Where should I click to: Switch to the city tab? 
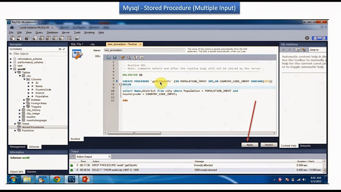[93, 44]
